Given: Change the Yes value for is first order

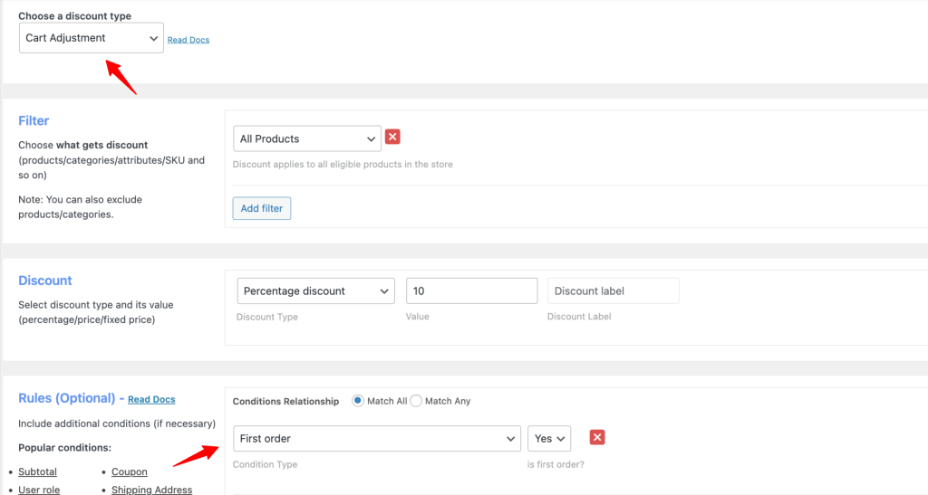Looking at the screenshot, I should tap(549, 438).
